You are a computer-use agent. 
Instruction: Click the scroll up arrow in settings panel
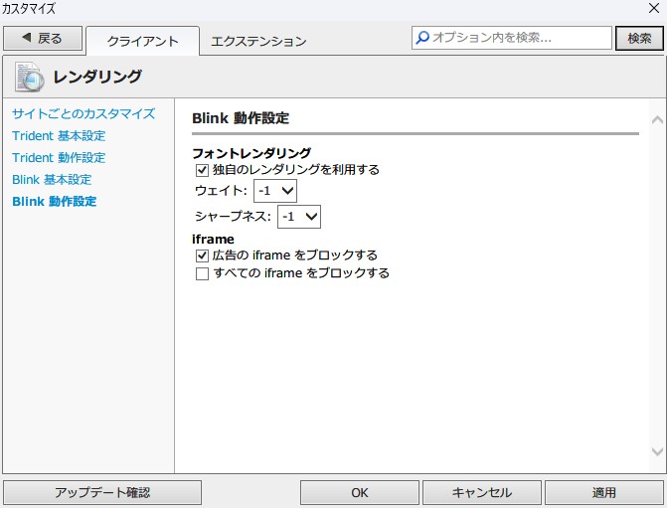pyautogui.click(x=657, y=120)
